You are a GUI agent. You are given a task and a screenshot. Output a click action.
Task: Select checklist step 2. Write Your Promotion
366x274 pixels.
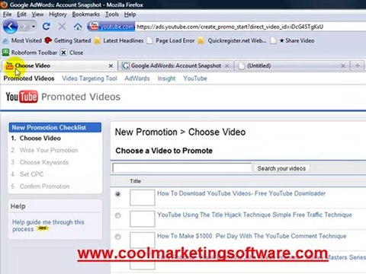pyautogui.click(x=44, y=150)
